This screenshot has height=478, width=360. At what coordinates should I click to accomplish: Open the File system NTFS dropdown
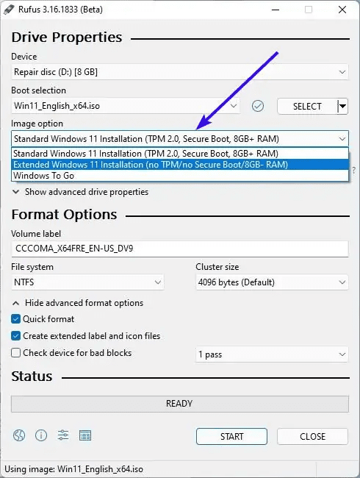click(87, 282)
